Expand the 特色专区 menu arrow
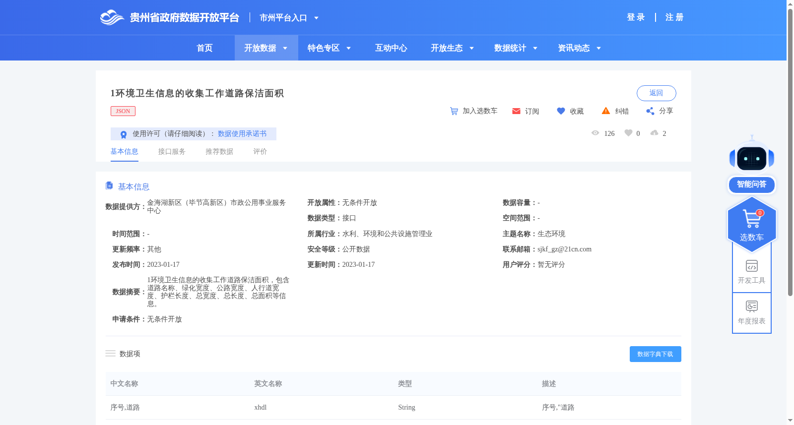This screenshot has height=425, width=794. coord(348,48)
